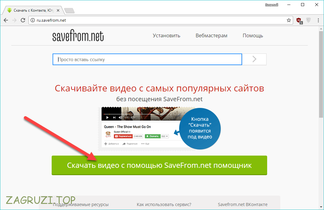This screenshot has width=324, height=210.
Task: Open 'Как использовать сервис?' link
Action: [x=164, y=204]
